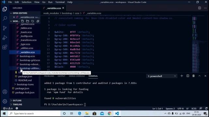Click New Folder icon in workspace header
This screenshot has height=117, width=209.
point(27,21)
